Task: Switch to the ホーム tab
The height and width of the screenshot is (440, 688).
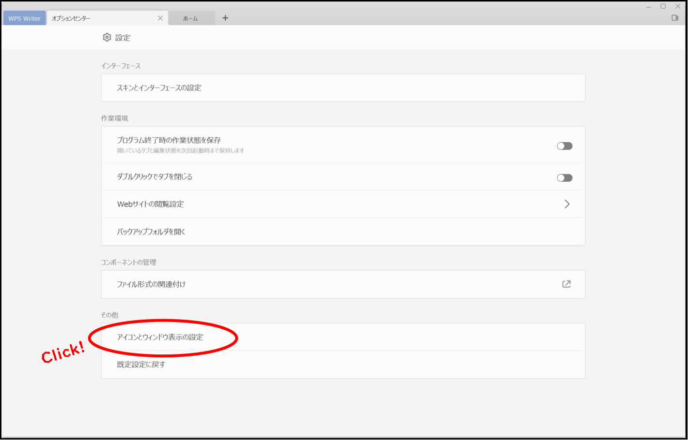Action: pyautogui.click(x=191, y=18)
